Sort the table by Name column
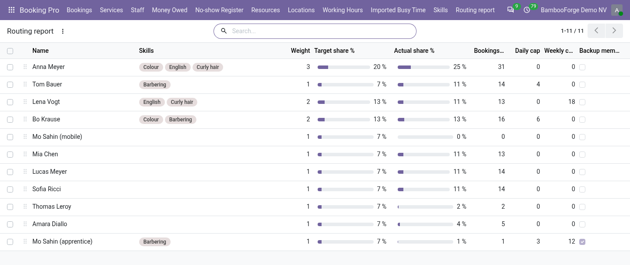The width and height of the screenshot is (630, 265). click(x=40, y=51)
